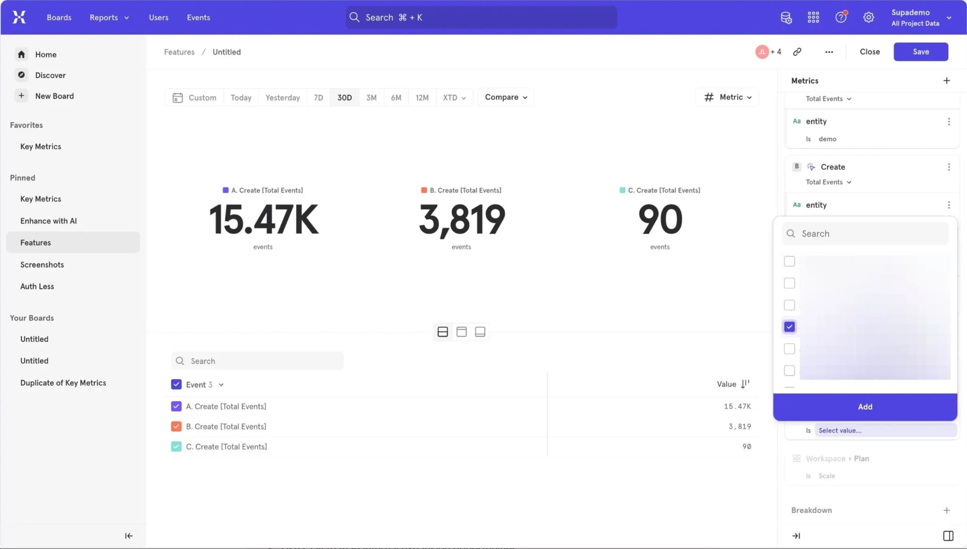Collapse the sidebar using the arrow icon
This screenshot has height=549, width=967.
[x=128, y=535]
